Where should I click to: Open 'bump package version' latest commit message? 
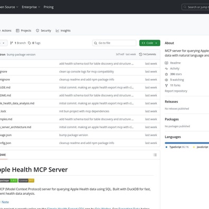(21, 54)
